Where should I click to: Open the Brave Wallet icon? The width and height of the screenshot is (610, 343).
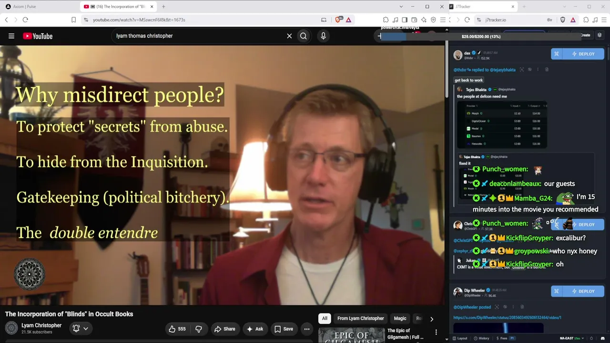(414, 20)
